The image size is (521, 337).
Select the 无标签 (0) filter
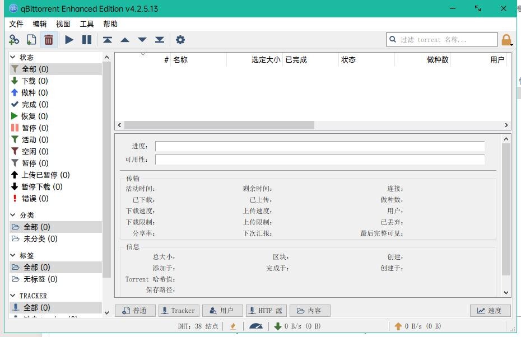tap(55, 279)
